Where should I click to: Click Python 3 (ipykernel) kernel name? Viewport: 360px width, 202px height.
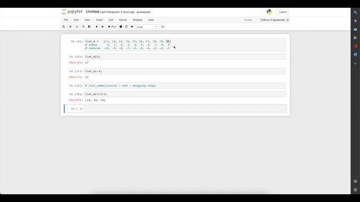pos(273,20)
